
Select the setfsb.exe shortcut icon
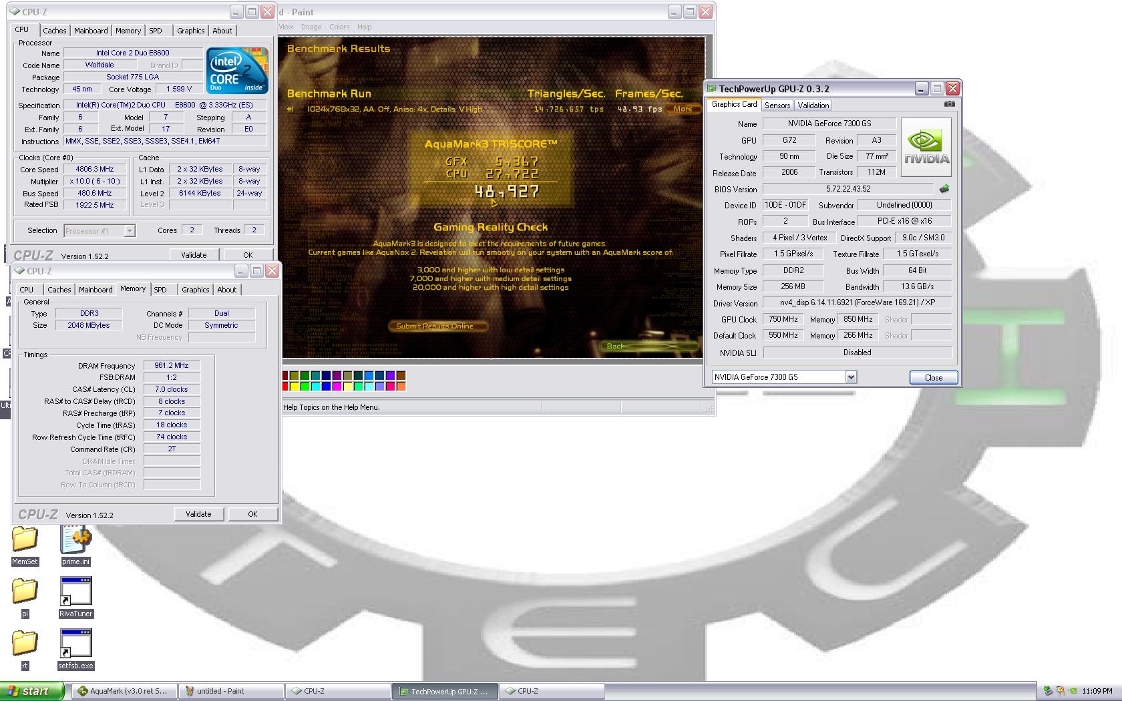(75, 644)
